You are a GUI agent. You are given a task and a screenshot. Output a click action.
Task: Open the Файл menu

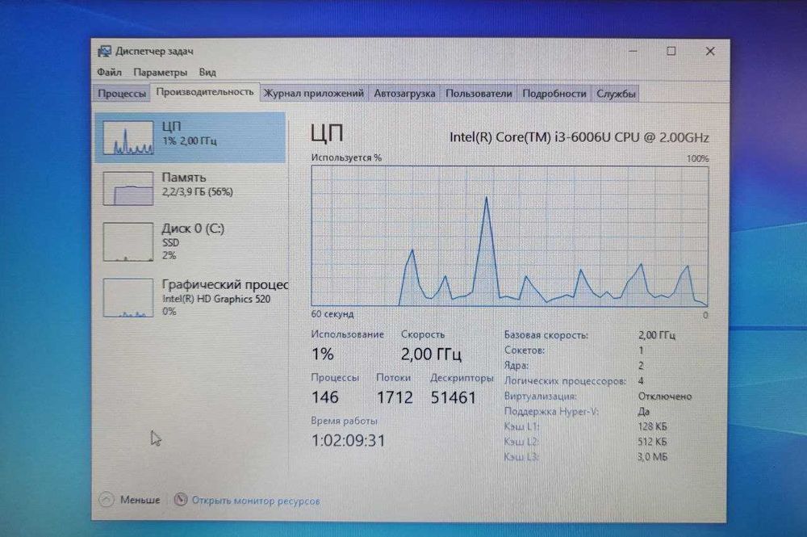[109, 72]
